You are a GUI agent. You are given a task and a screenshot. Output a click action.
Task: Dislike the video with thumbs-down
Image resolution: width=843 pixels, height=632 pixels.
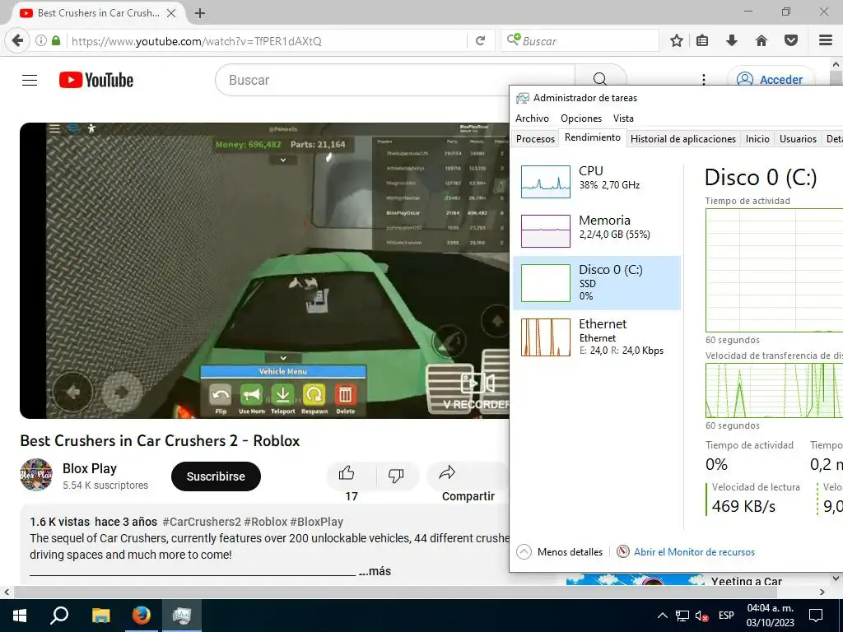point(396,475)
